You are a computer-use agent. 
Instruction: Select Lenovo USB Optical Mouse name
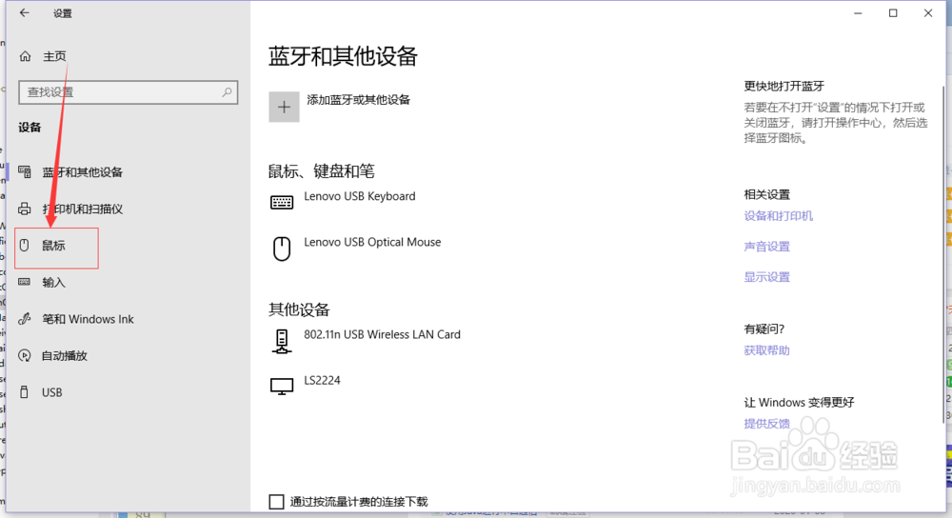tap(372, 242)
